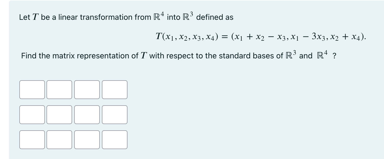Click the third entry box in row two
Screen dimensions: 384x159
[x=87, y=115]
